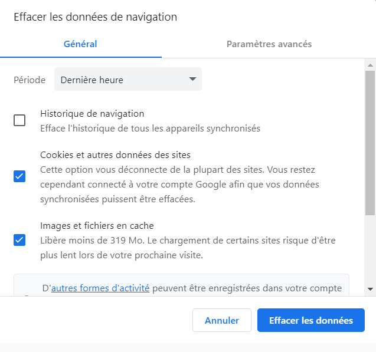This screenshot has width=376, height=352.
Task: Open the Période dropdown showing Dernière heure
Action: click(128, 79)
